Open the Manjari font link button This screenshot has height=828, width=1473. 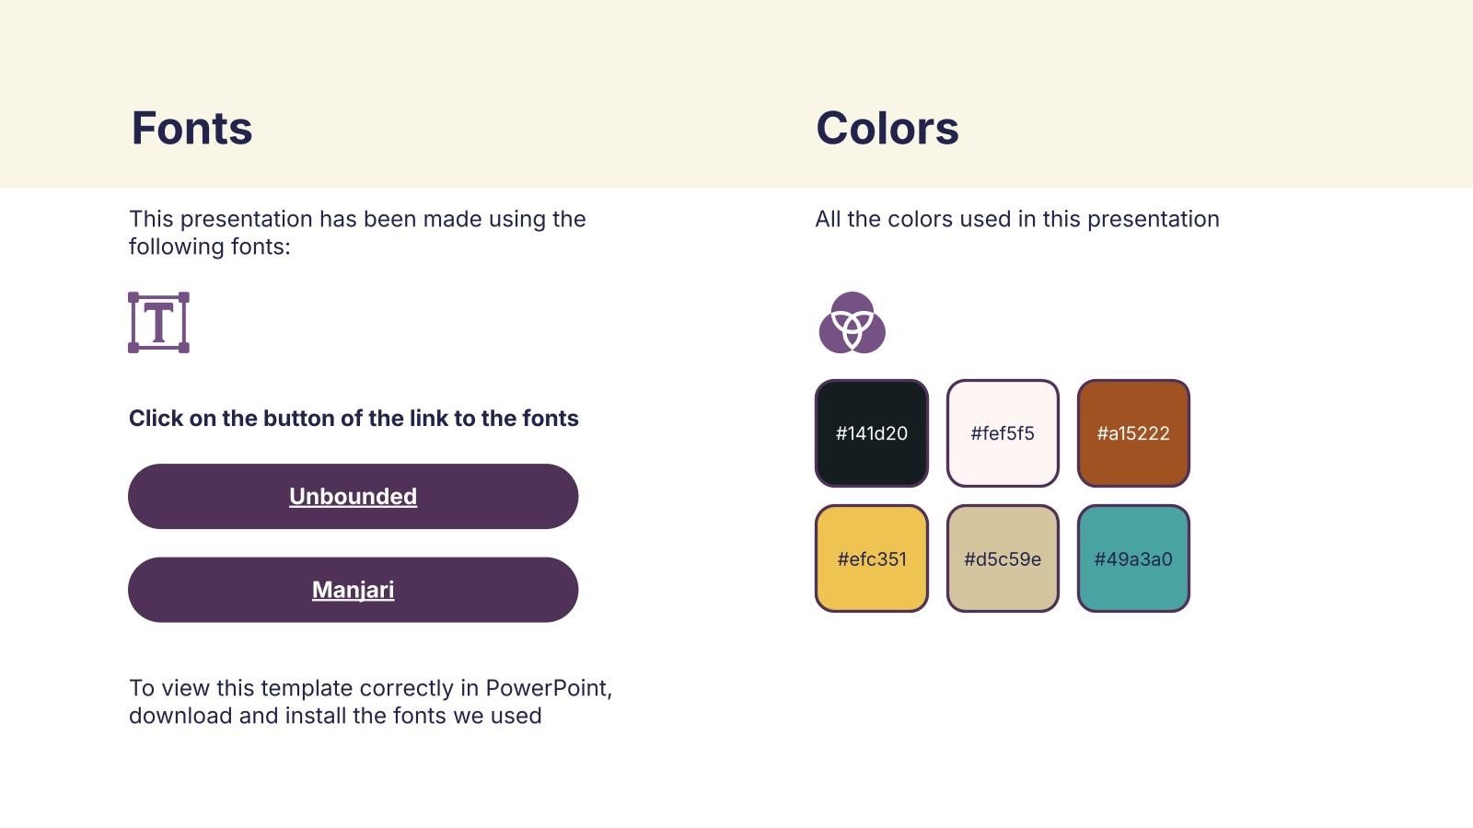pyautogui.click(x=353, y=590)
